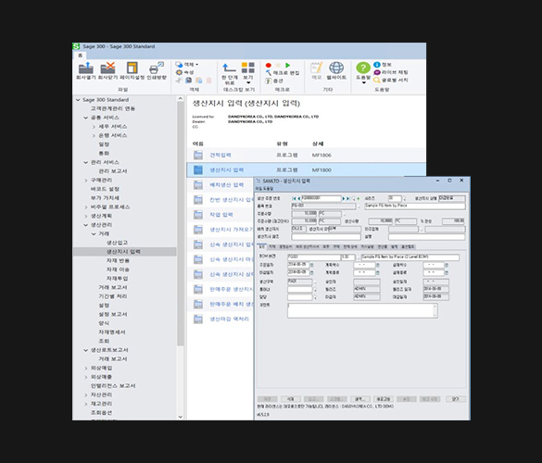This screenshot has width=542, height=463.
Task: Click the red macro record button
Action: click(269, 65)
